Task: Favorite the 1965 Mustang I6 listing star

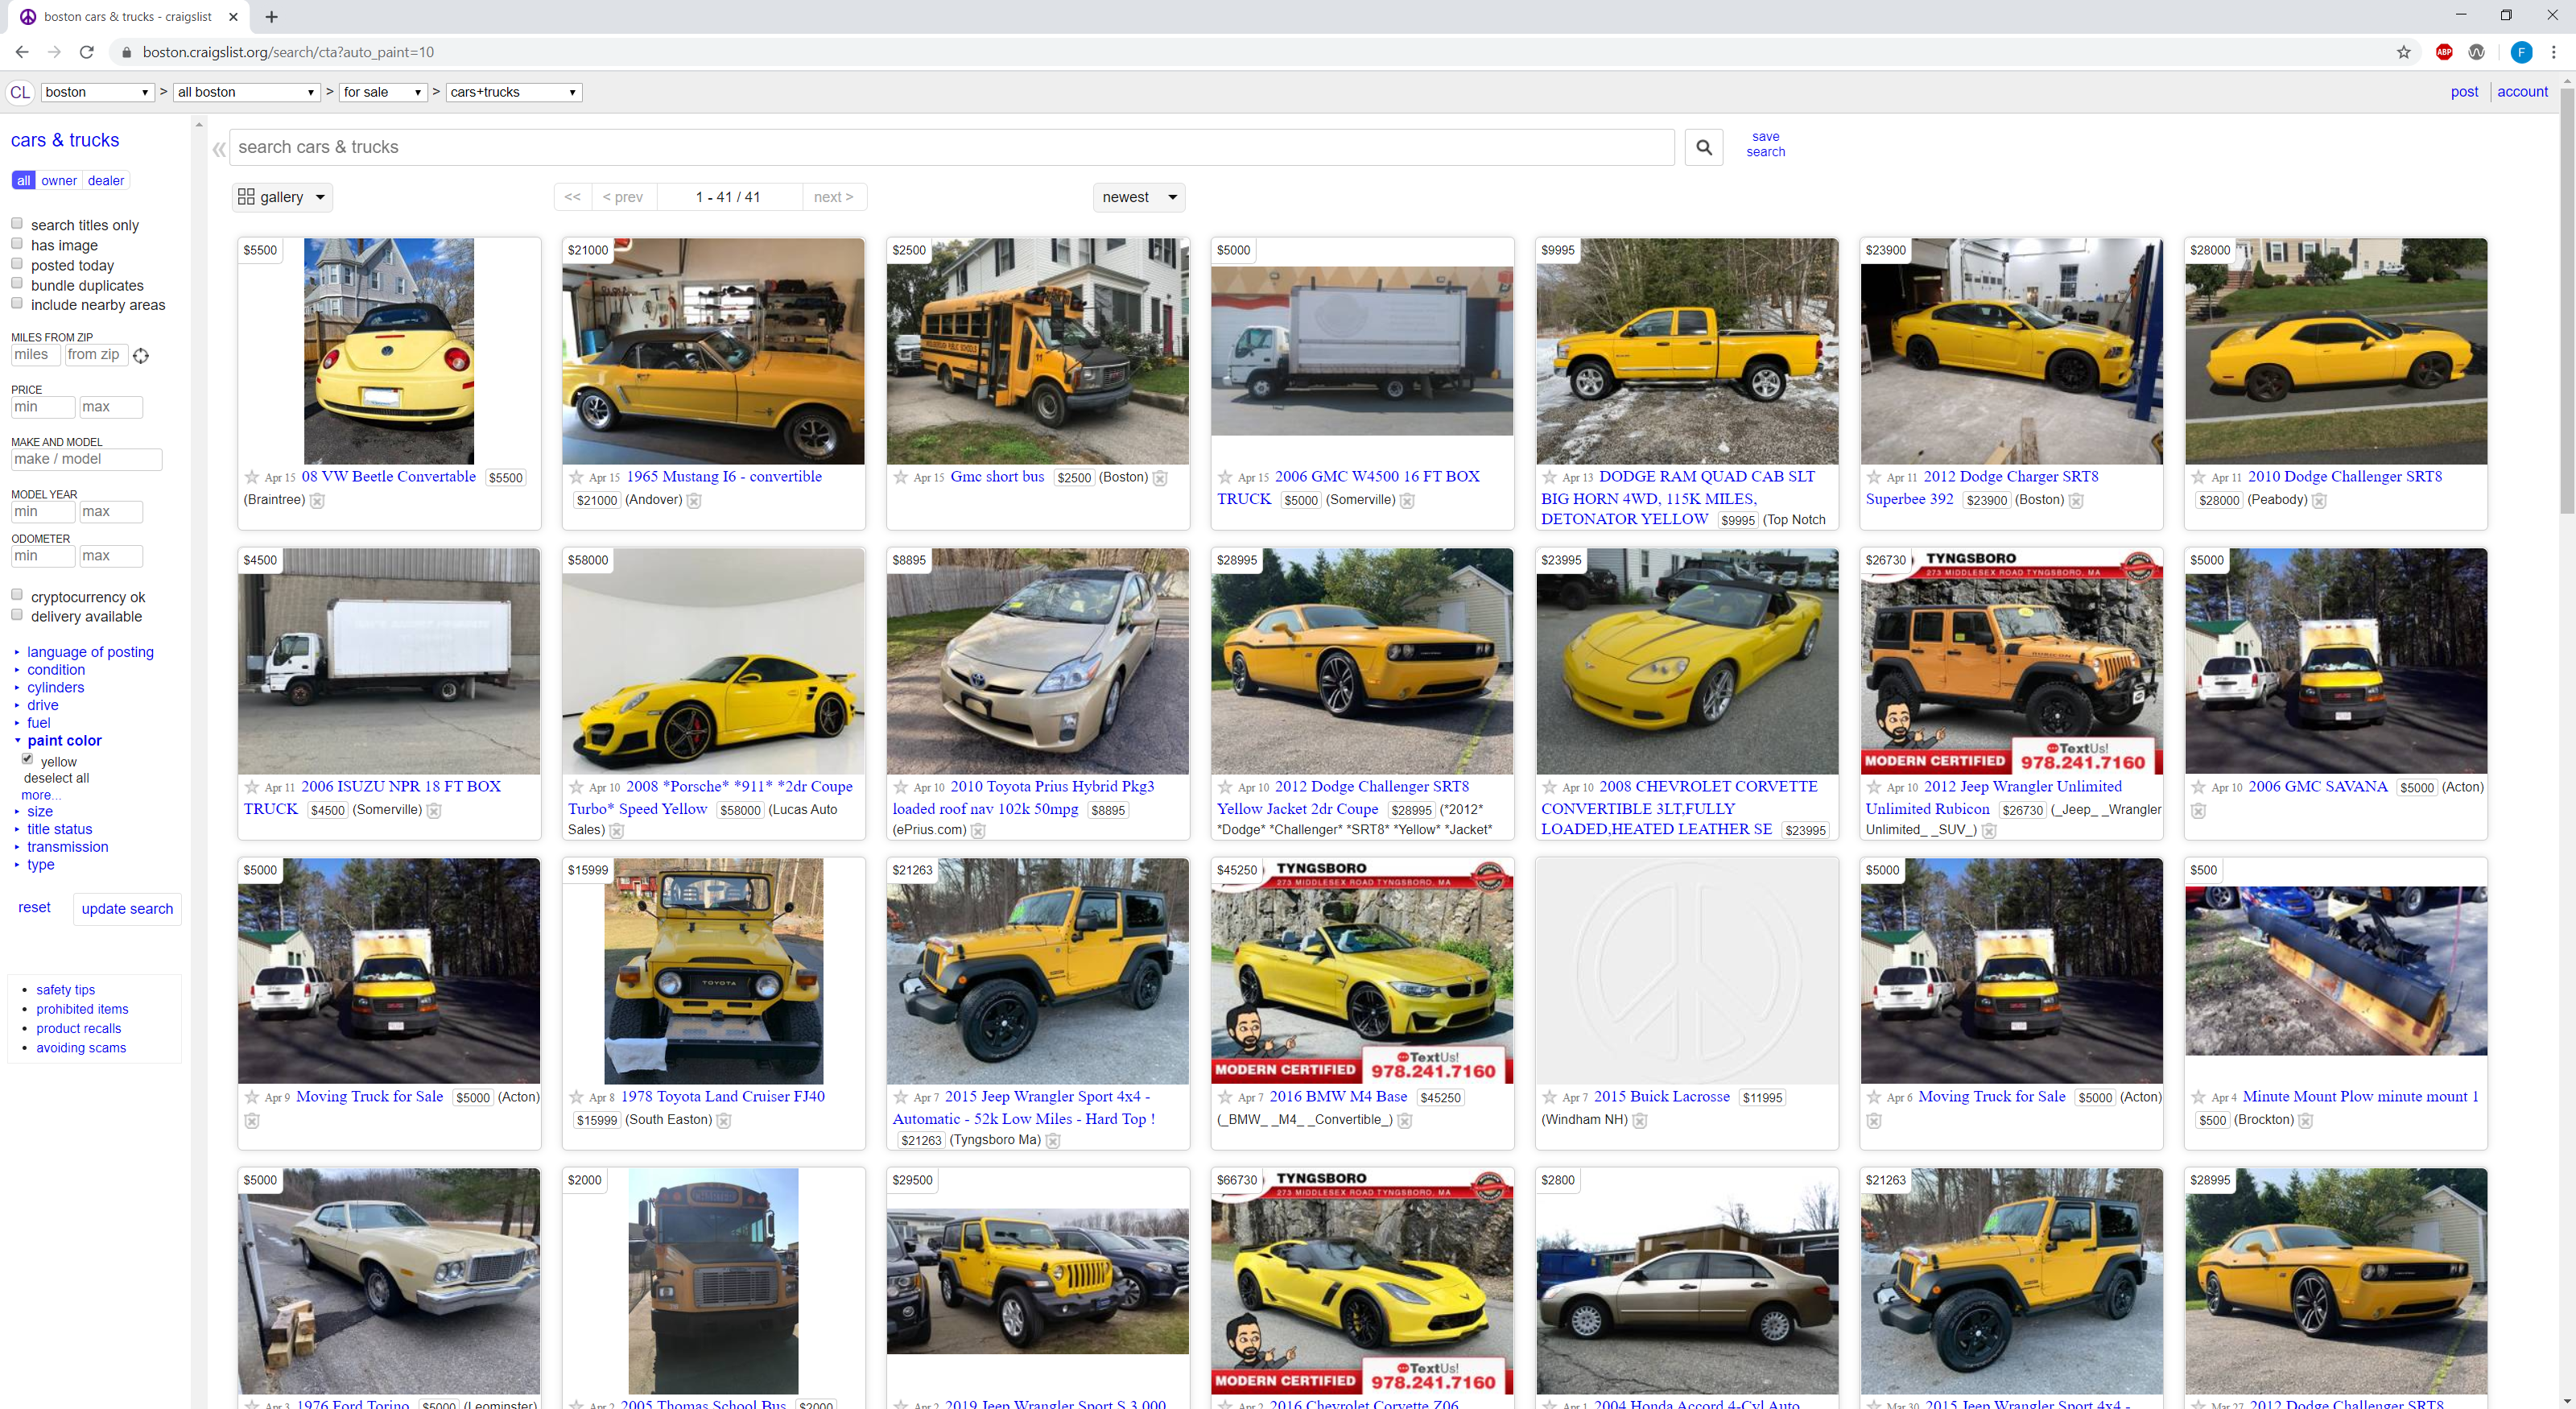Action: tap(576, 477)
